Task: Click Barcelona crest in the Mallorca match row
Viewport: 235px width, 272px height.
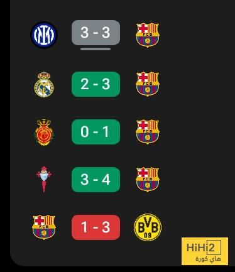Action: click(x=148, y=132)
